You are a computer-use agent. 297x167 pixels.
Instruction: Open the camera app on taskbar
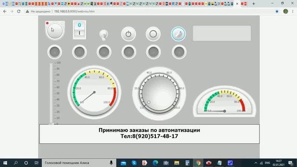coord(166,163)
